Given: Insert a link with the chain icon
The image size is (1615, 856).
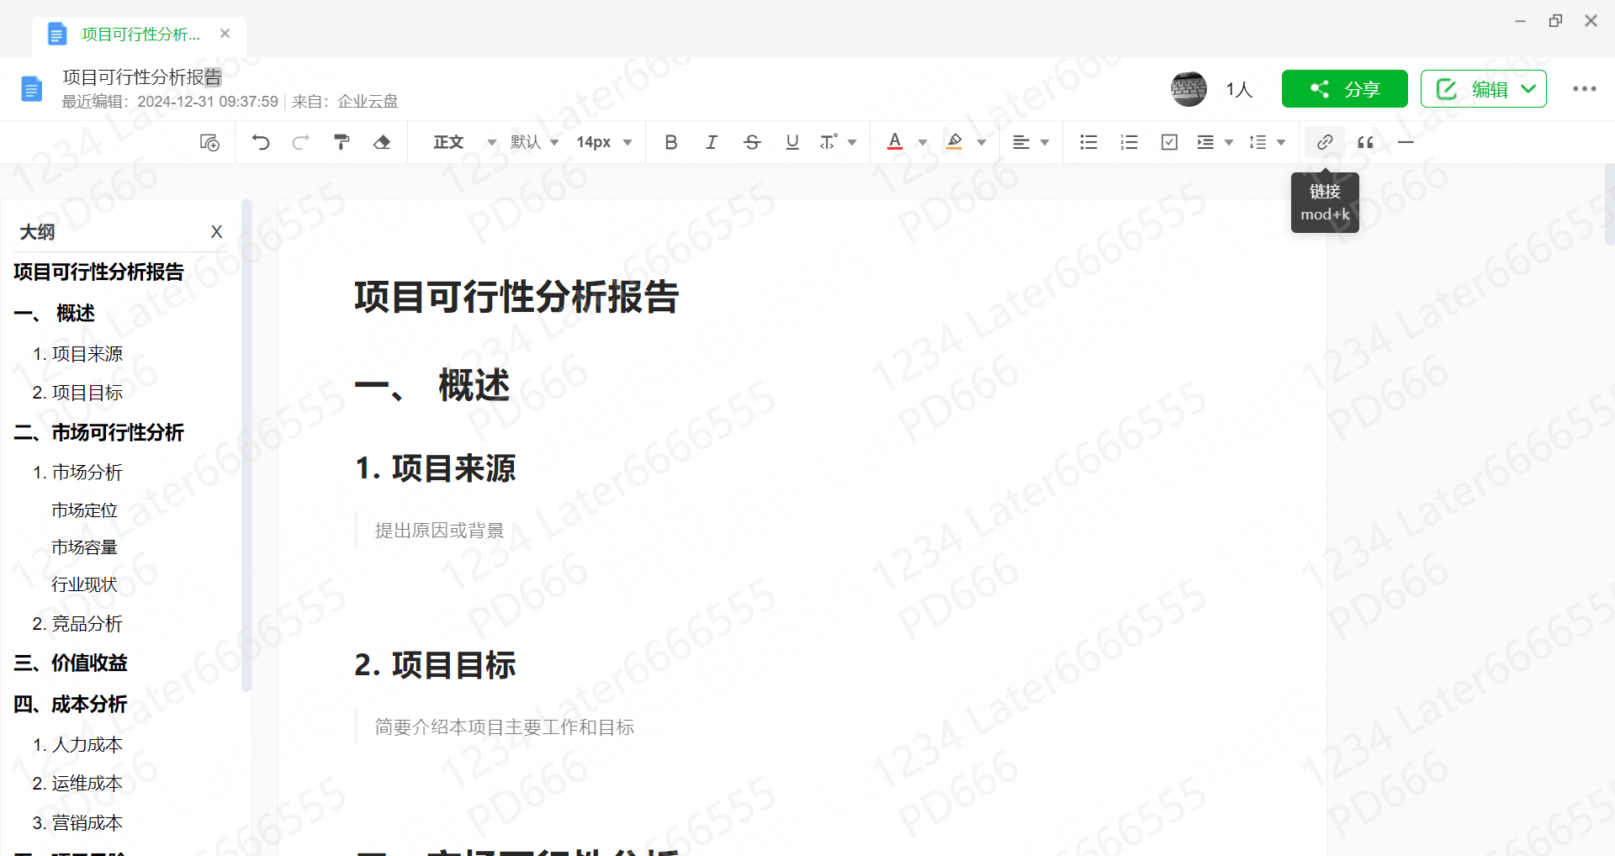Looking at the screenshot, I should point(1325,142).
